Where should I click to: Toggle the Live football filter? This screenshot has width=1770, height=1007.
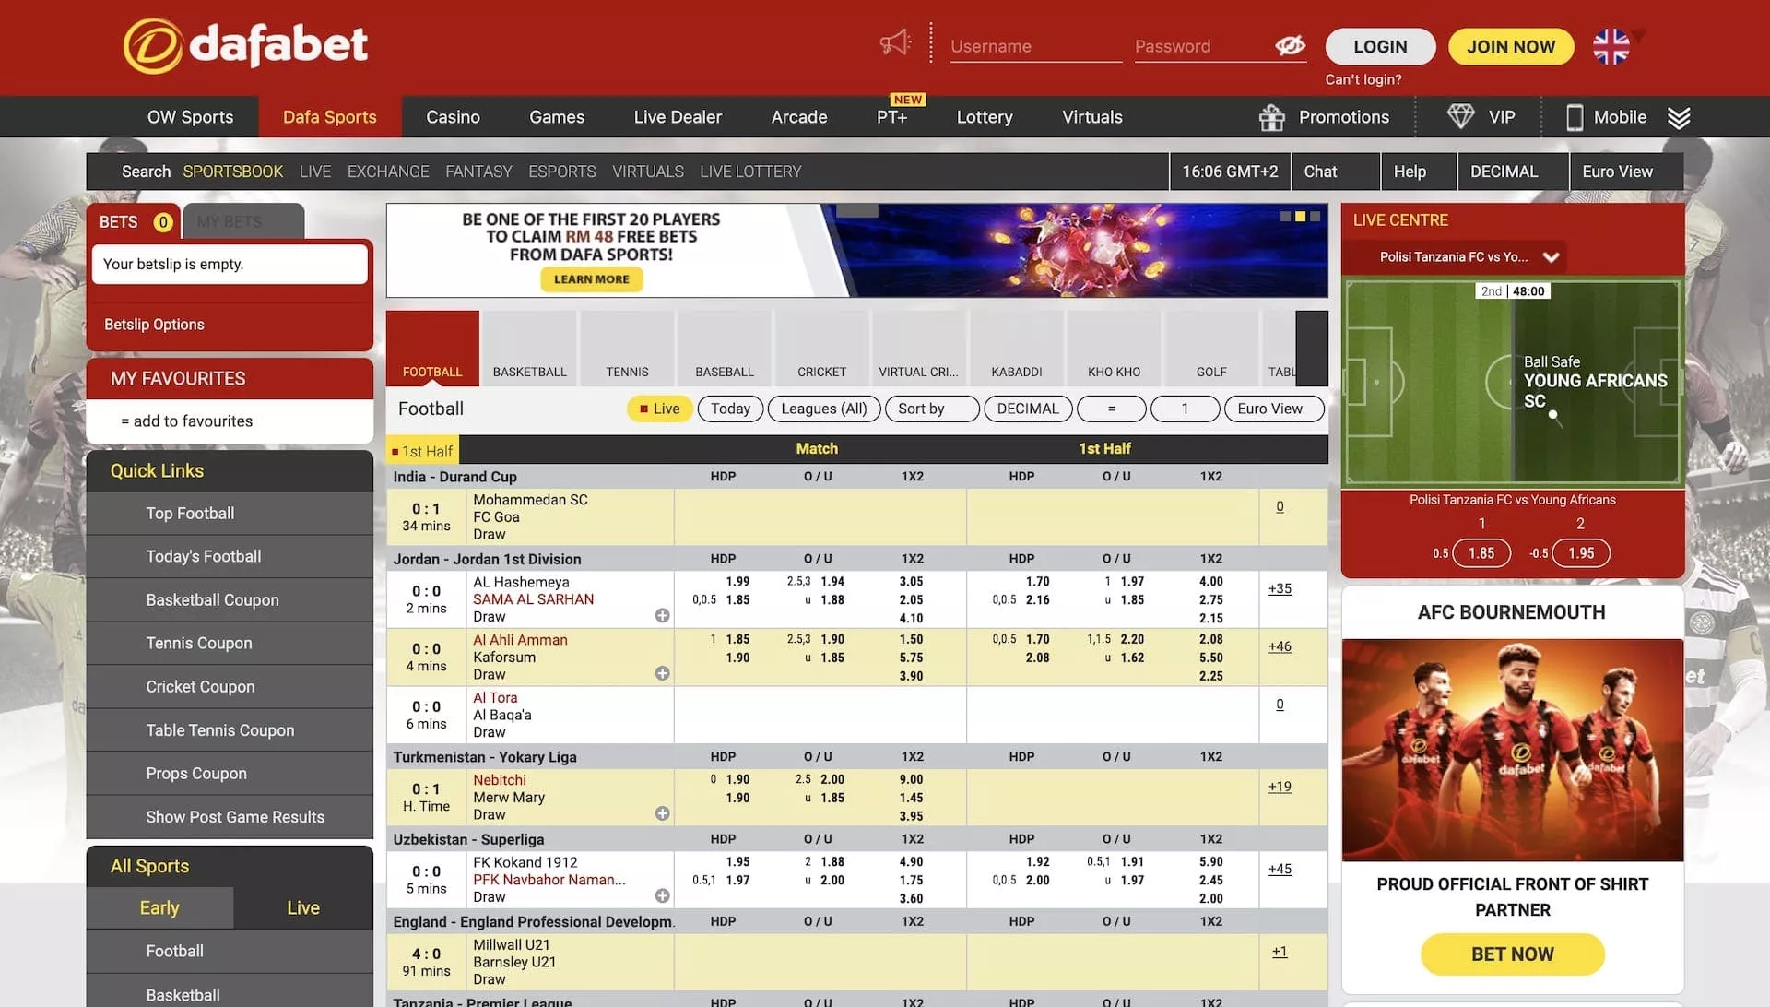(658, 409)
